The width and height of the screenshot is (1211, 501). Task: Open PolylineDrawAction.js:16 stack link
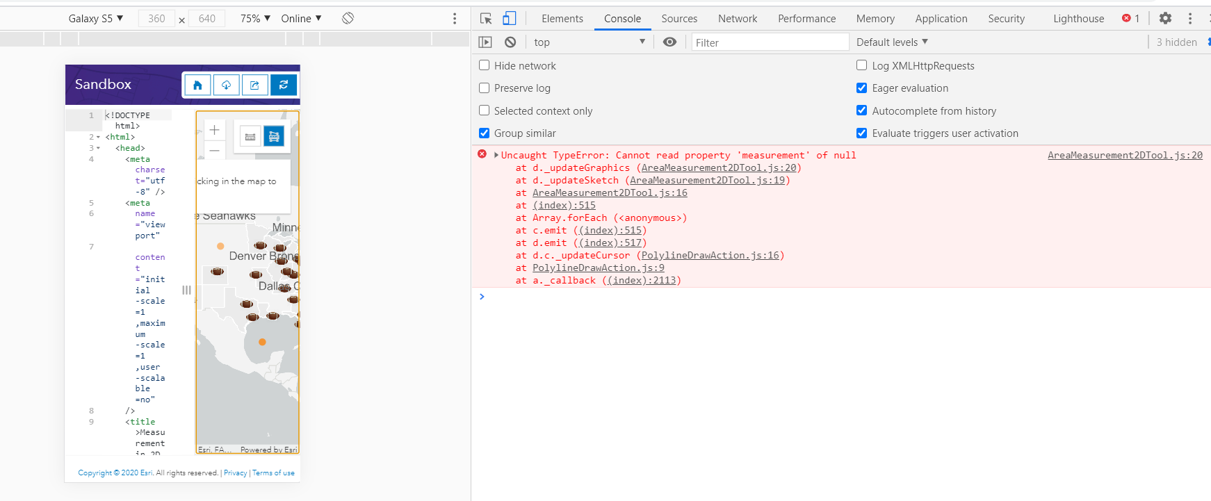tap(710, 255)
